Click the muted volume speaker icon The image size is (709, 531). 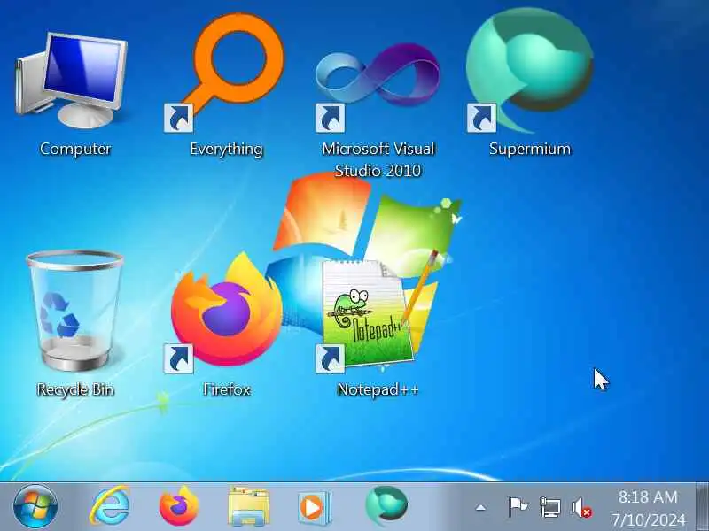point(581,507)
